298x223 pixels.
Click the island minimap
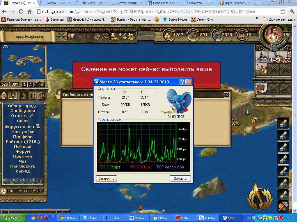tap(23, 62)
